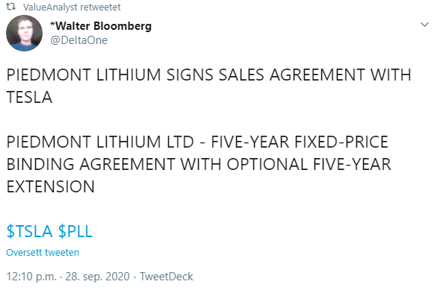Open the ValueAnalyst retweetet link

pyautogui.click(x=72, y=7)
